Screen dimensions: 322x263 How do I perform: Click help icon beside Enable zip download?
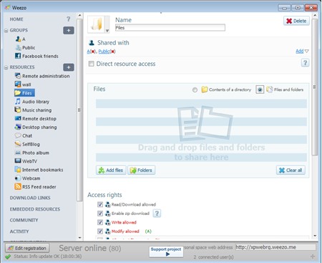click(x=157, y=213)
